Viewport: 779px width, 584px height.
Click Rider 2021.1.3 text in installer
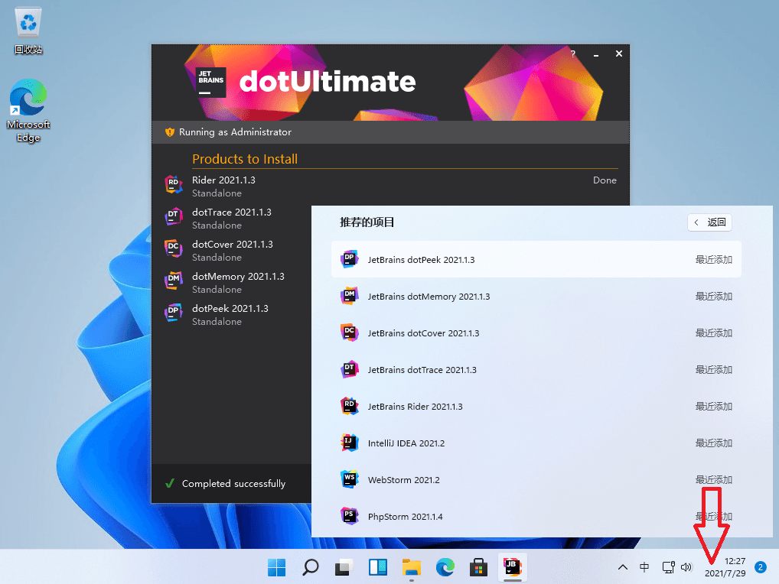pyautogui.click(x=223, y=180)
